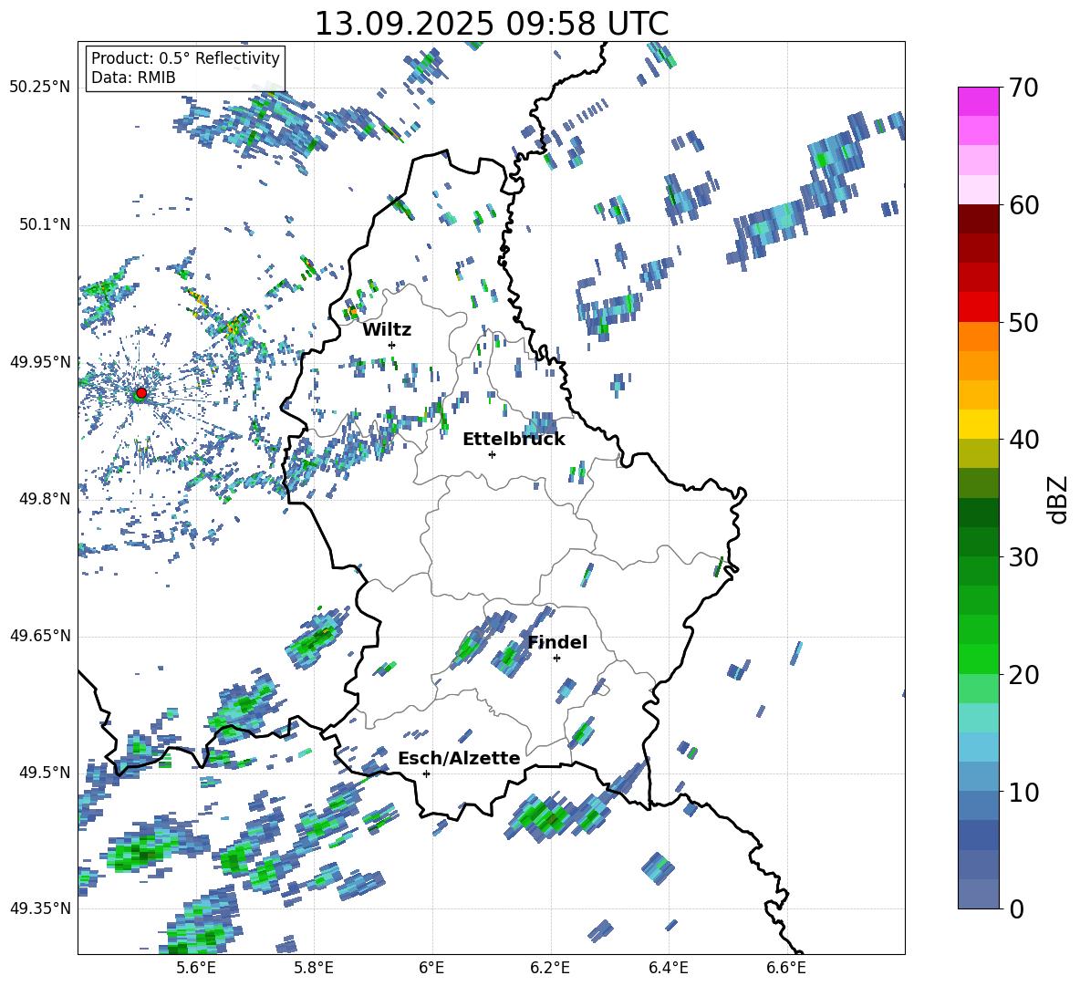The image size is (1080, 986).
Task: Click the 50.25°N latitude axis label
Action: pyautogui.click(x=39, y=88)
